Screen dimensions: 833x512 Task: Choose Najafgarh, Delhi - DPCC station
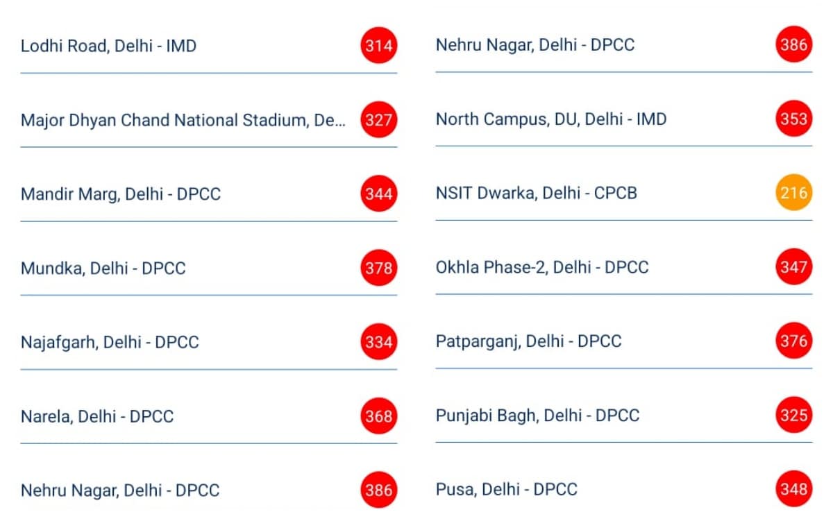(110, 342)
